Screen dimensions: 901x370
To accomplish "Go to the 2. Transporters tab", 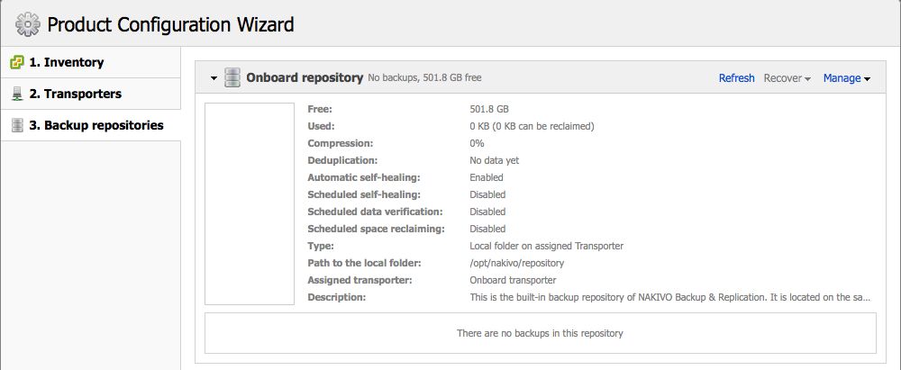I will coord(90,94).
